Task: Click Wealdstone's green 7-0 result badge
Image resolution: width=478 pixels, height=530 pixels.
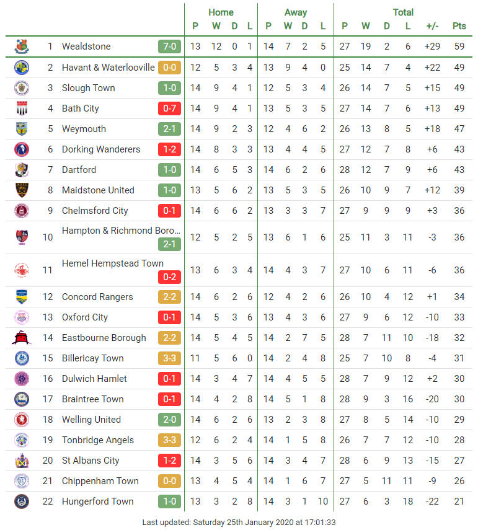Action: coord(169,46)
